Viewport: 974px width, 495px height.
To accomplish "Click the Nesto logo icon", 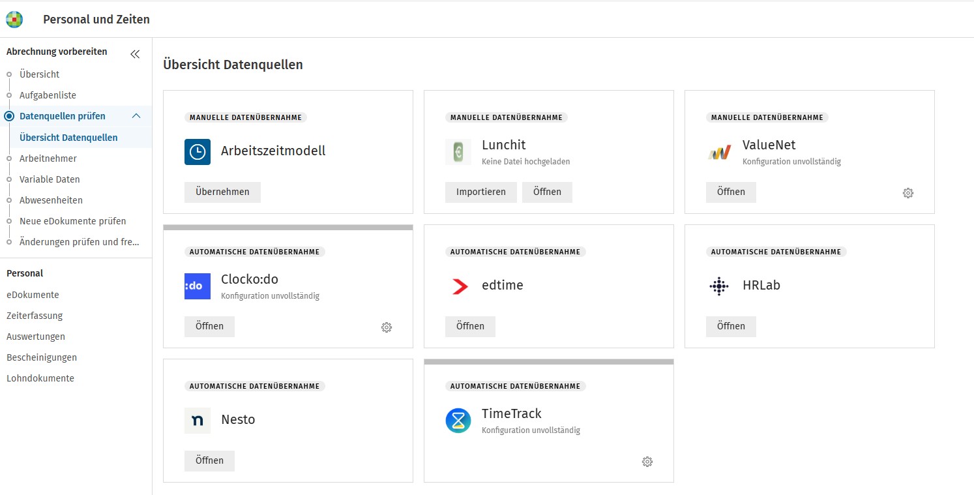I will click(x=198, y=421).
